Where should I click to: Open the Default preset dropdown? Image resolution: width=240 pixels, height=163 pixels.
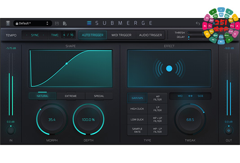32,23
